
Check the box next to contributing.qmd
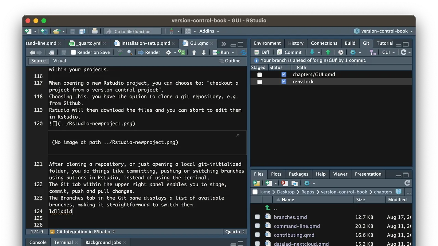tap(257, 235)
